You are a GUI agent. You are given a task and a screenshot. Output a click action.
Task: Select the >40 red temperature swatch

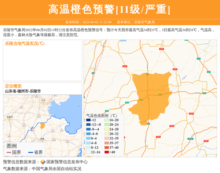106,152
